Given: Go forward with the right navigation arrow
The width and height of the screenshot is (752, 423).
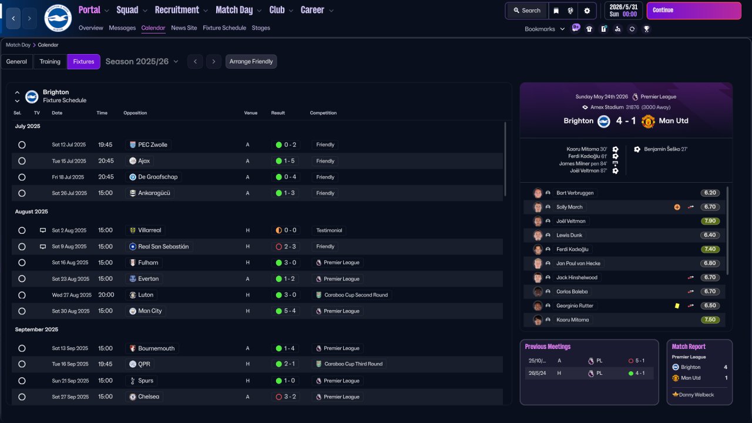Looking at the screenshot, I should pyautogui.click(x=30, y=19).
